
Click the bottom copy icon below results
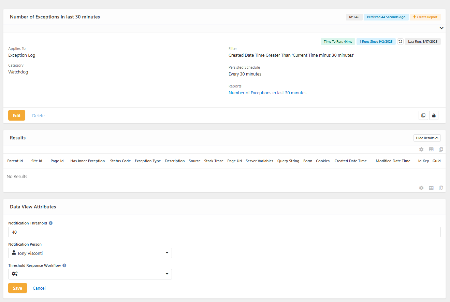click(441, 188)
